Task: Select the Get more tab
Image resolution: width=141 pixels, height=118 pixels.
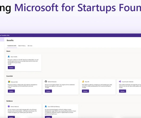Action: tap(30, 46)
